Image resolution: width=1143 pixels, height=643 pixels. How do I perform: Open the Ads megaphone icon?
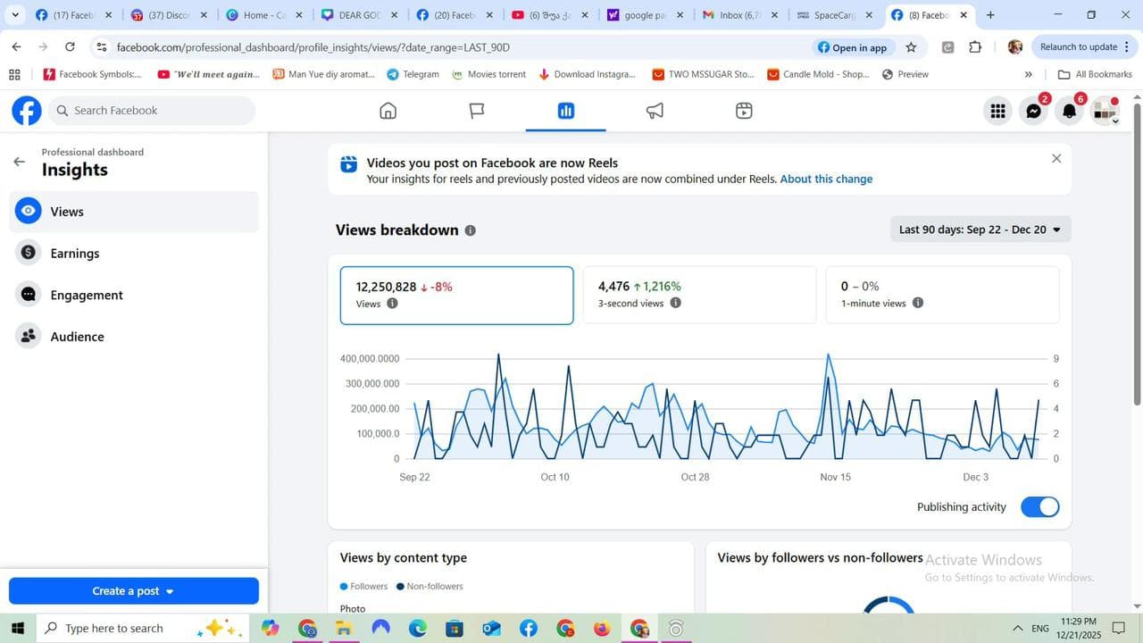pyautogui.click(x=655, y=111)
